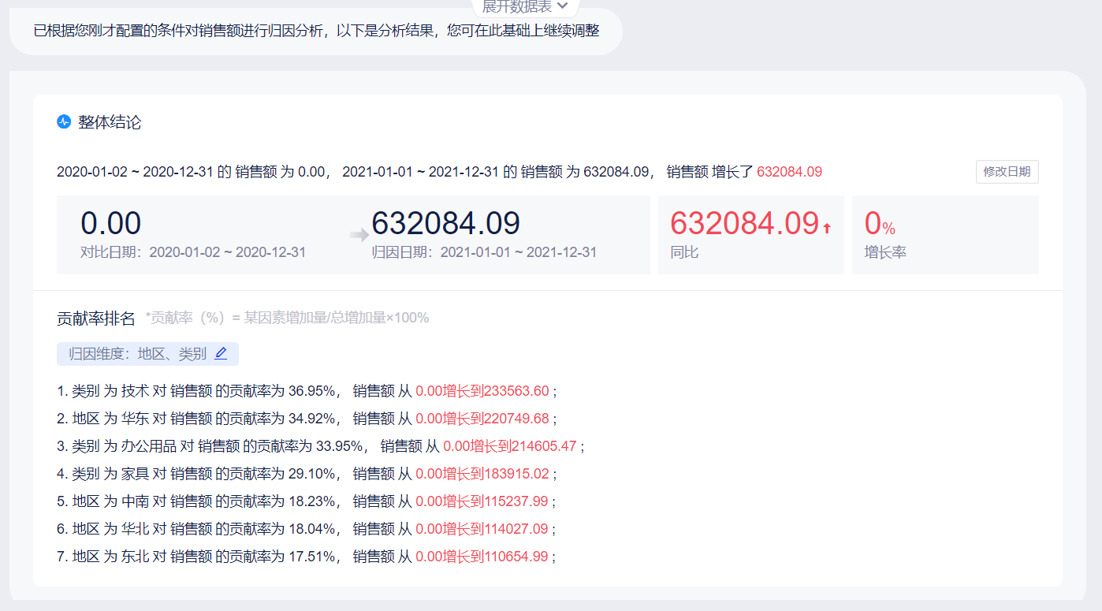Click the large 632084.09 value above 归因日期
Image resolution: width=1102 pixels, height=611 pixels.
tap(445, 224)
